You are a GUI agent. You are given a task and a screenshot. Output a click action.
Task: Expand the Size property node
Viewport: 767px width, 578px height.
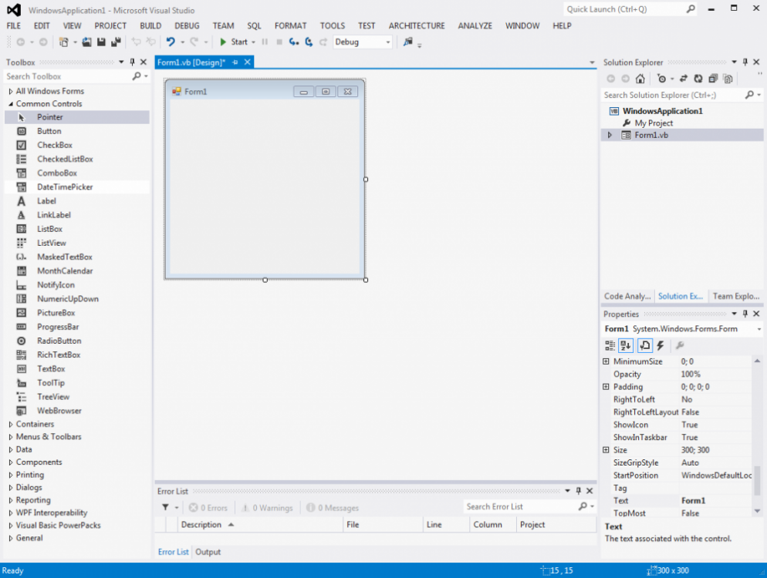pyautogui.click(x=606, y=450)
